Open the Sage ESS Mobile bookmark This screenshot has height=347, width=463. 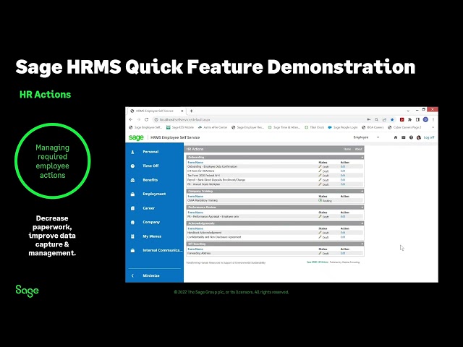[180, 127]
